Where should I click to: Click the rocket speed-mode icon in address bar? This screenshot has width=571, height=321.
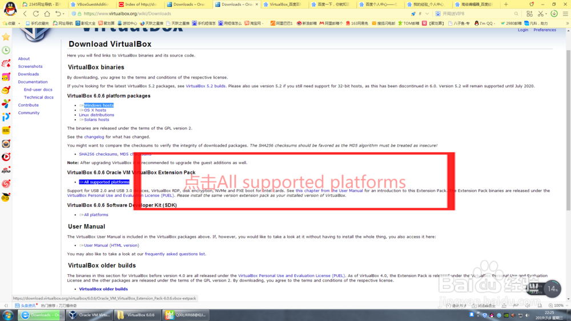413,14
